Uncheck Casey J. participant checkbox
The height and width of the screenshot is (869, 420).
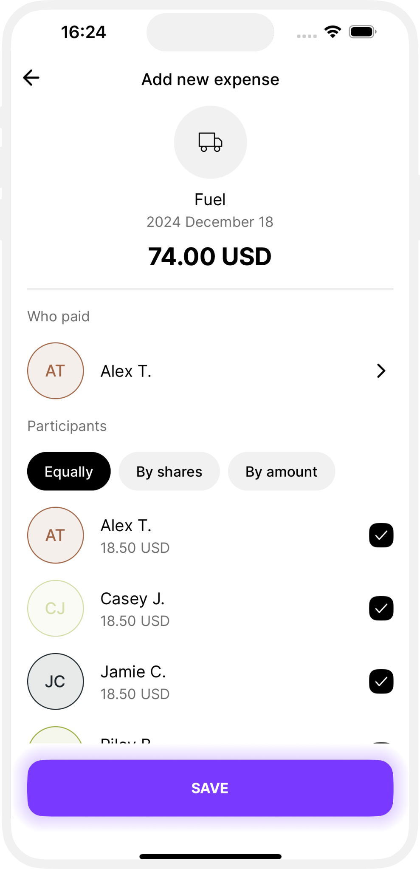[381, 608]
